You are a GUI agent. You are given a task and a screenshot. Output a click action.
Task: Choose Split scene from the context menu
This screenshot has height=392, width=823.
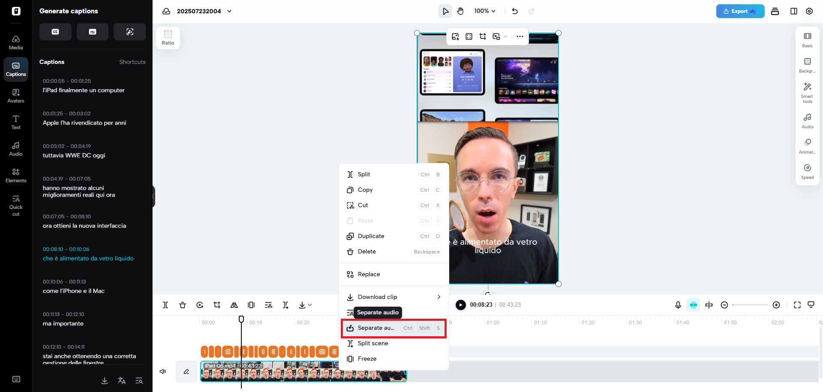coord(394,343)
